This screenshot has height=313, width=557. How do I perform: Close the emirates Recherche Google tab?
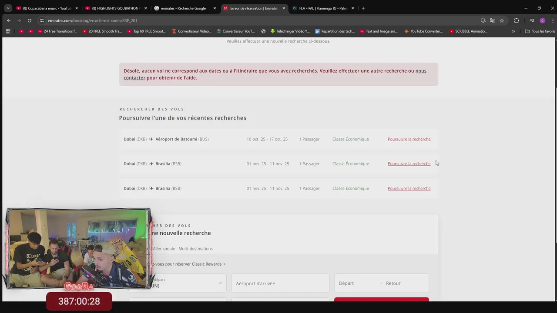[x=215, y=8]
